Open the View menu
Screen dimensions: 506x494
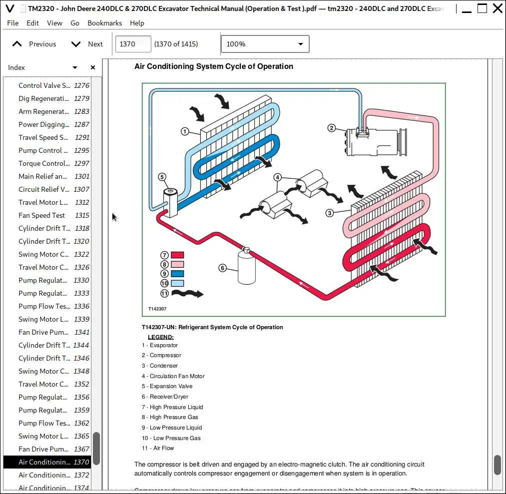(x=54, y=23)
